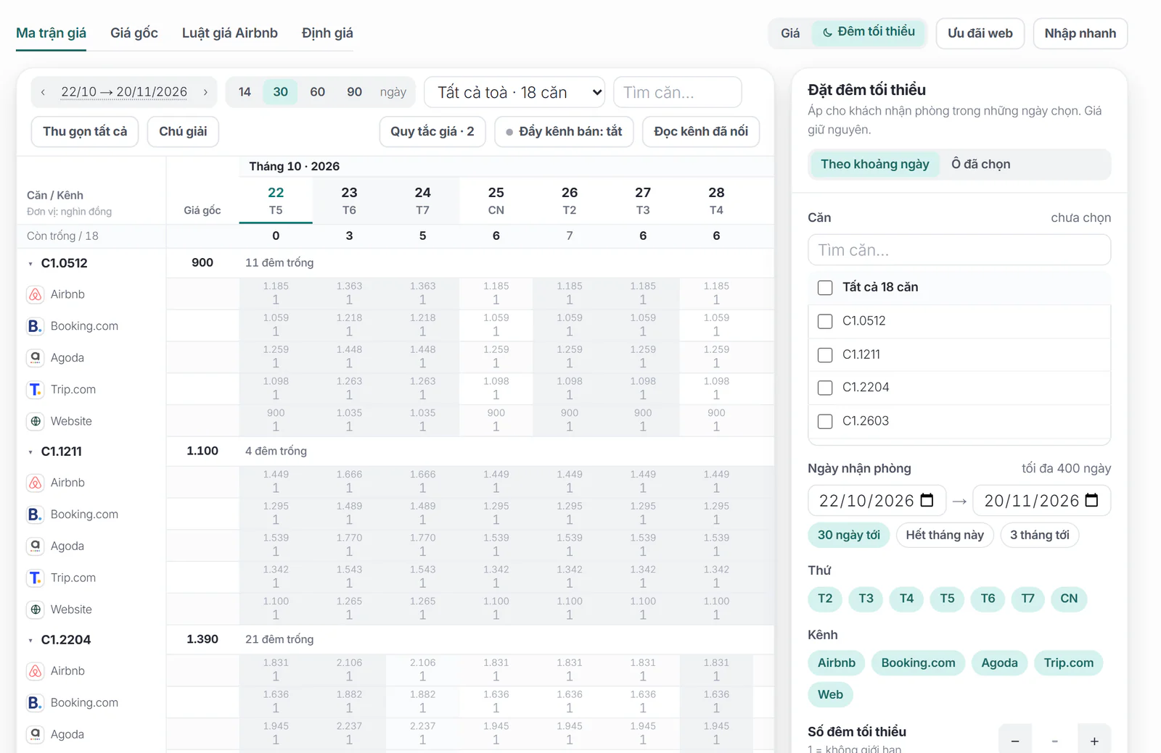
Task: Click the Trip.com icon under C1.0512
Action: 36,389
